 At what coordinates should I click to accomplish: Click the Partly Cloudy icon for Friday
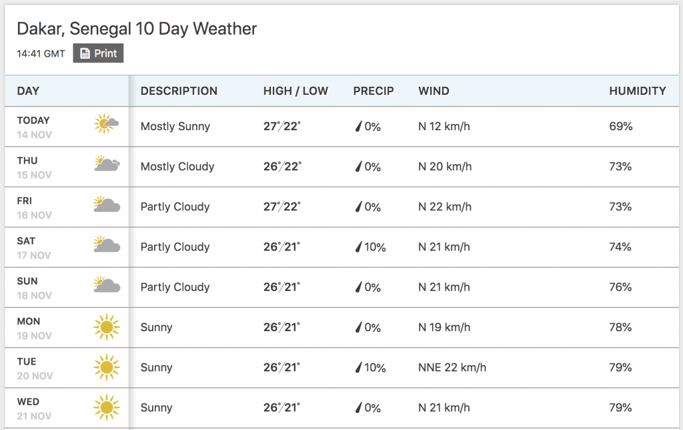(x=107, y=204)
